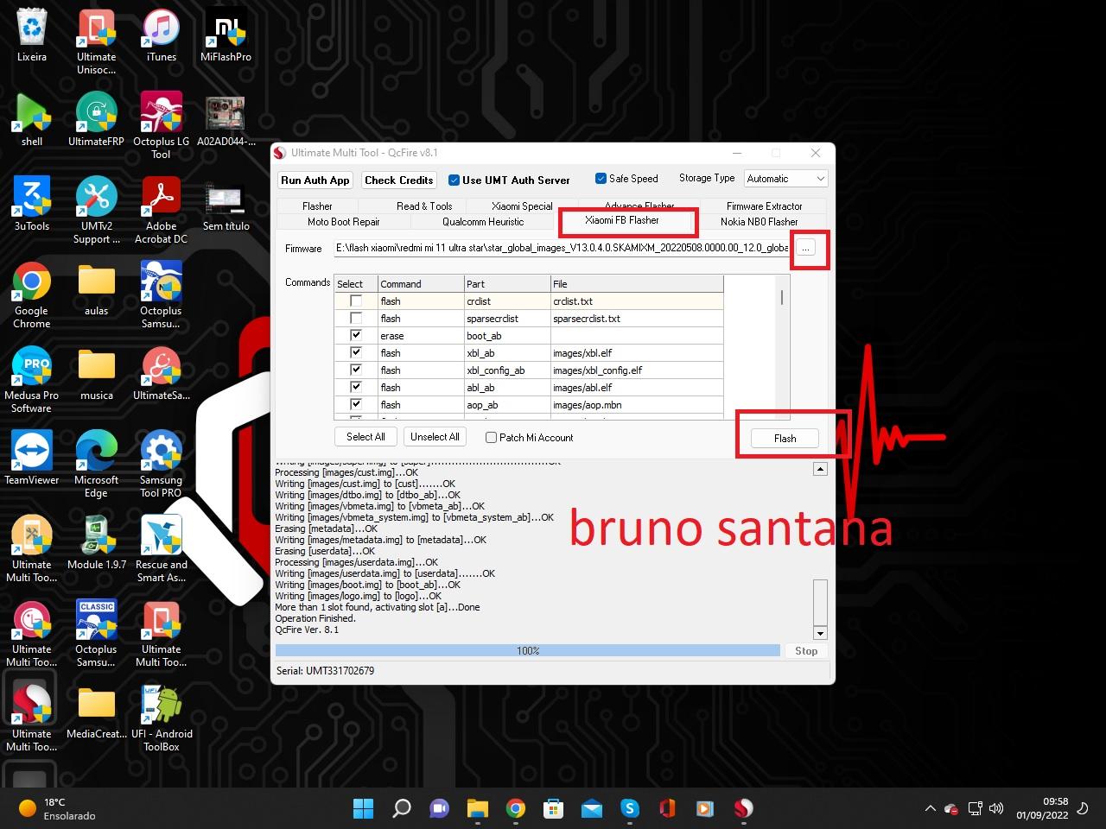1106x829 pixels.
Task: Launch Adobe Acrobat DC icon
Action: 161,211
